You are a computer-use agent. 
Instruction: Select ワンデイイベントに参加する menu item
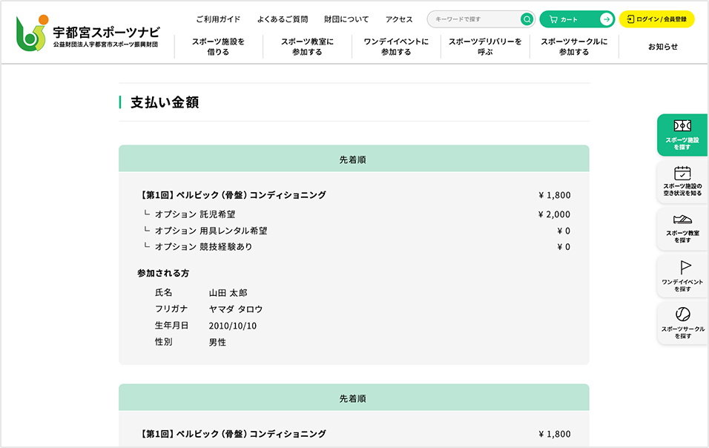[396, 47]
